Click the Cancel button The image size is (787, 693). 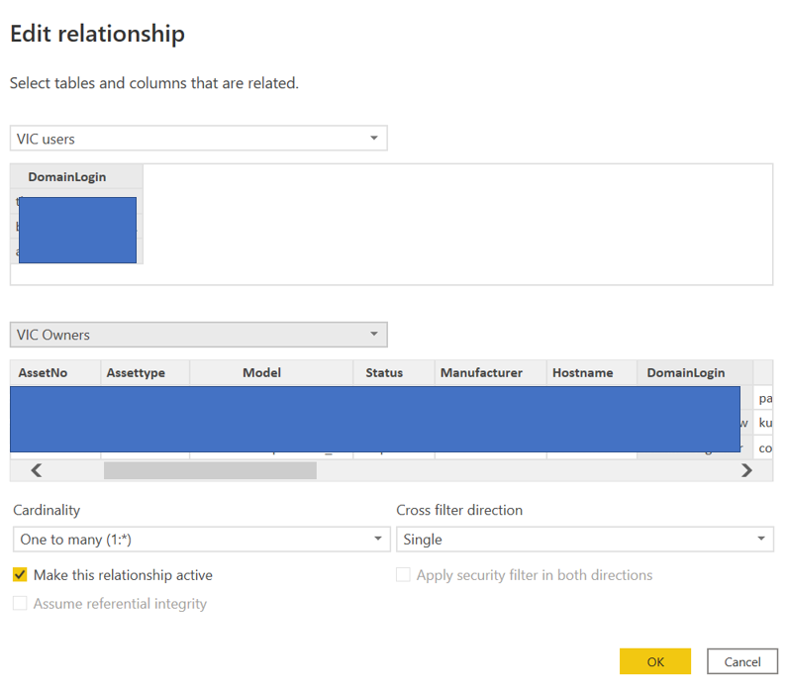(742, 661)
